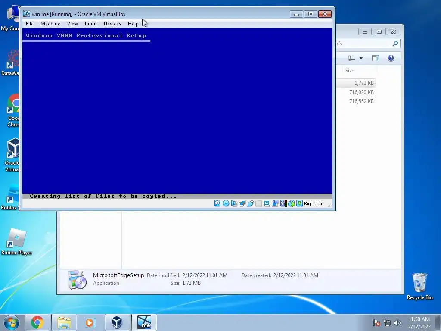Click the Chrome icon on the taskbar
441x331 pixels.
tap(37, 322)
